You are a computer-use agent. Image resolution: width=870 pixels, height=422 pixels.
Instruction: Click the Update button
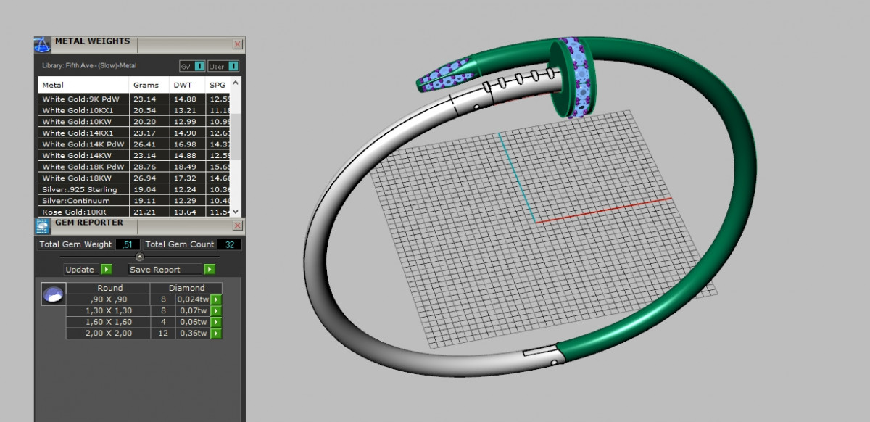(80, 270)
